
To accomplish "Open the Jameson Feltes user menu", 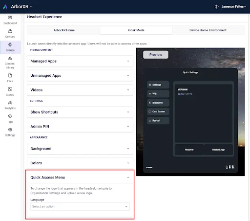I will tap(234, 7).
